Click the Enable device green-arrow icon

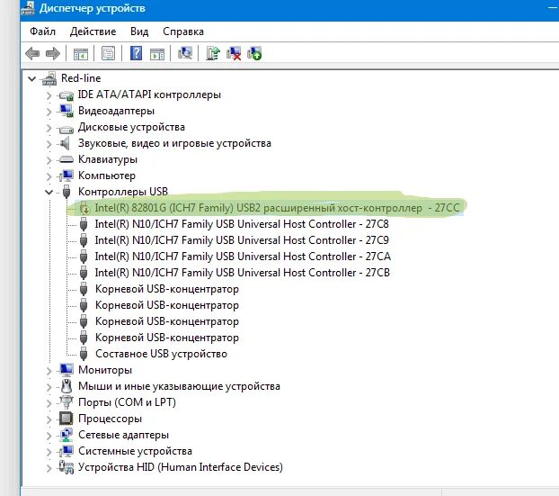(254, 54)
